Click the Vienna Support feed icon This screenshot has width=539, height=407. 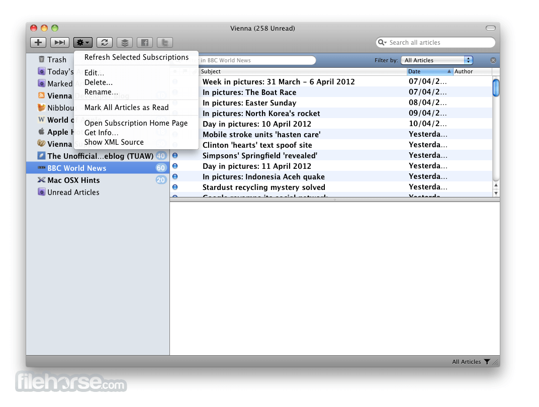pyautogui.click(x=42, y=143)
